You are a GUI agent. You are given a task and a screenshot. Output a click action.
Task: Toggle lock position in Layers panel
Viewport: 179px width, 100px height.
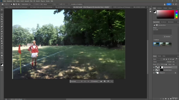162,64
